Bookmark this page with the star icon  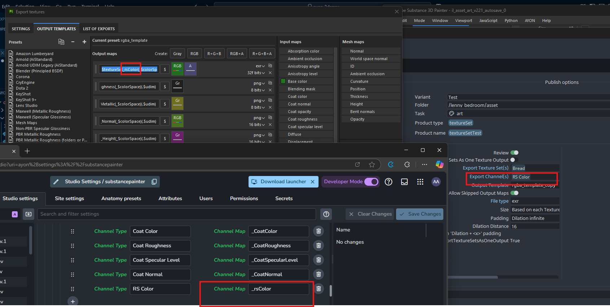(x=372, y=164)
